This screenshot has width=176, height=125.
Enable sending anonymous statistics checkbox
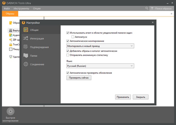pos(68,55)
